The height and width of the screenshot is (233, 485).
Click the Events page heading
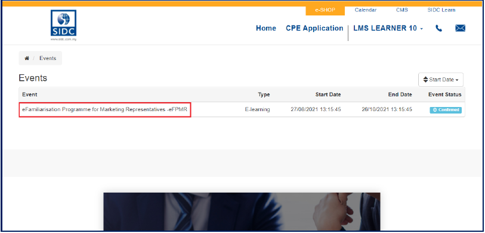point(33,78)
